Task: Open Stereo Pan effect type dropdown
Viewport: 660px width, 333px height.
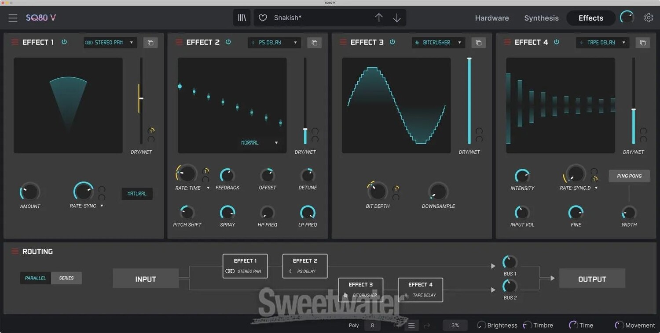Action: [x=110, y=43]
